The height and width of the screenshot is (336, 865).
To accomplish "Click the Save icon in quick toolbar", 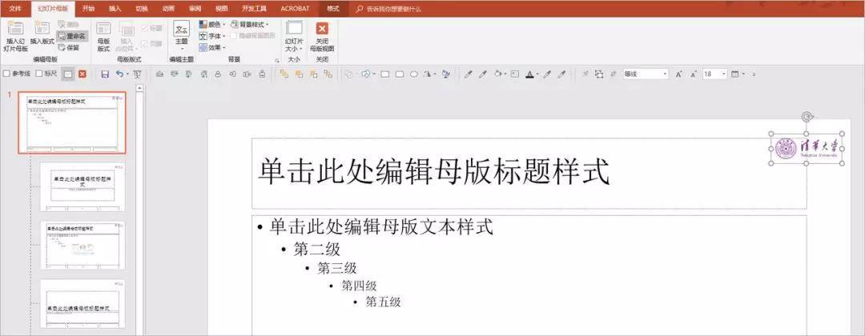I will click(x=105, y=74).
